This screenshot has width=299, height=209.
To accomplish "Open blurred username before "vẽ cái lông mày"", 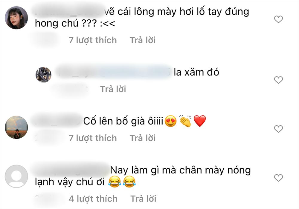I will [69, 11].
